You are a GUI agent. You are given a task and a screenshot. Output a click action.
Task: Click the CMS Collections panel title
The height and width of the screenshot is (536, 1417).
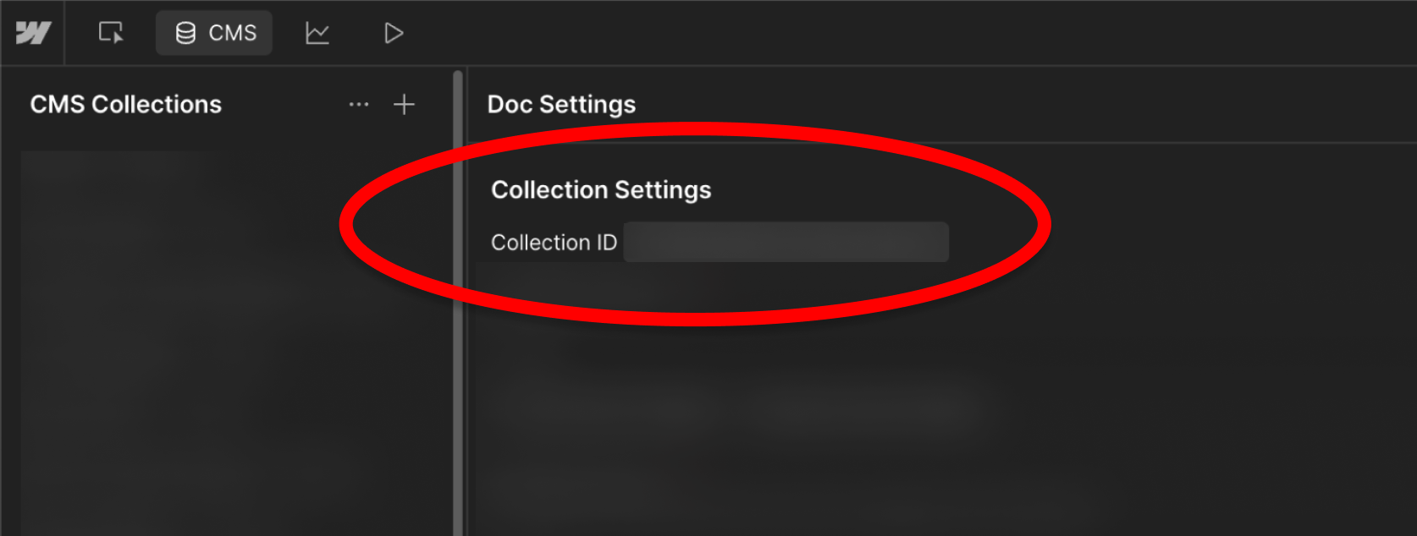tap(126, 104)
